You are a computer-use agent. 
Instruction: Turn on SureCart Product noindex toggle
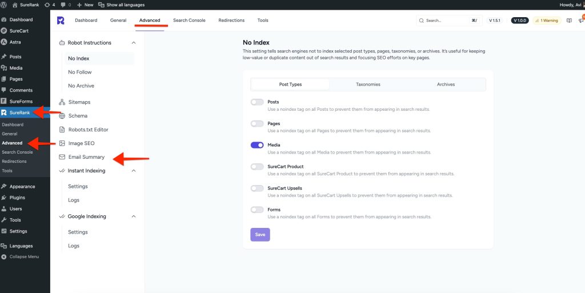(x=257, y=167)
